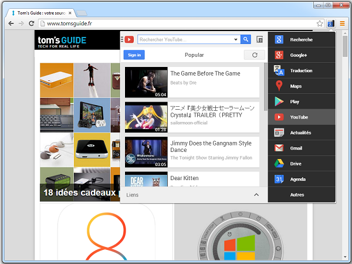This screenshot has height=264, width=352.
Task: Open the Google+ icon in sidebar
Action: [x=279, y=55]
